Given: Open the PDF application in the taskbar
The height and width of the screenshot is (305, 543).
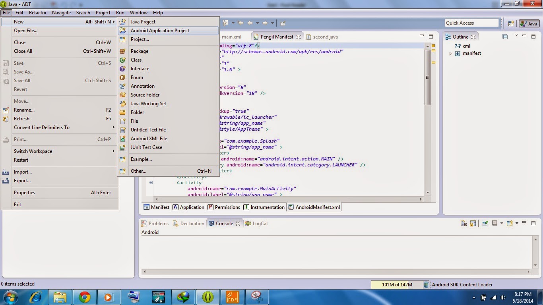Looking at the screenshot, I should pyautogui.click(x=232, y=297).
